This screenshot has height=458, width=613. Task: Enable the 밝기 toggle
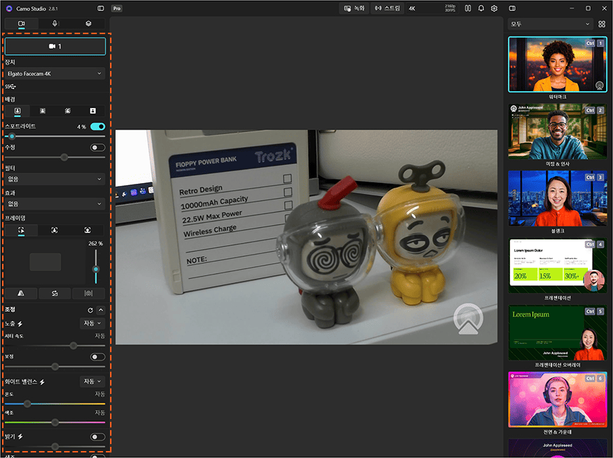pos(98,437)
